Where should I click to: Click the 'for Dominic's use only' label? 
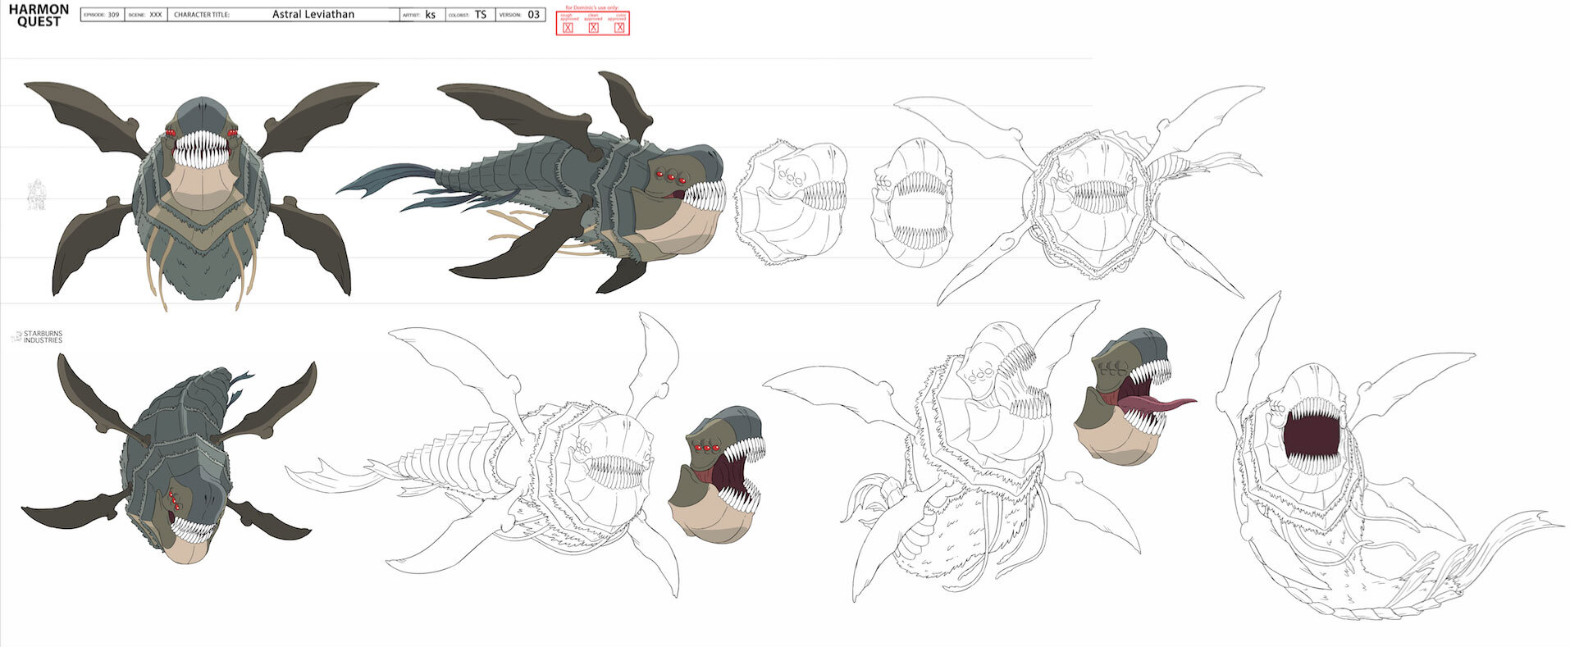coord(592,8)
